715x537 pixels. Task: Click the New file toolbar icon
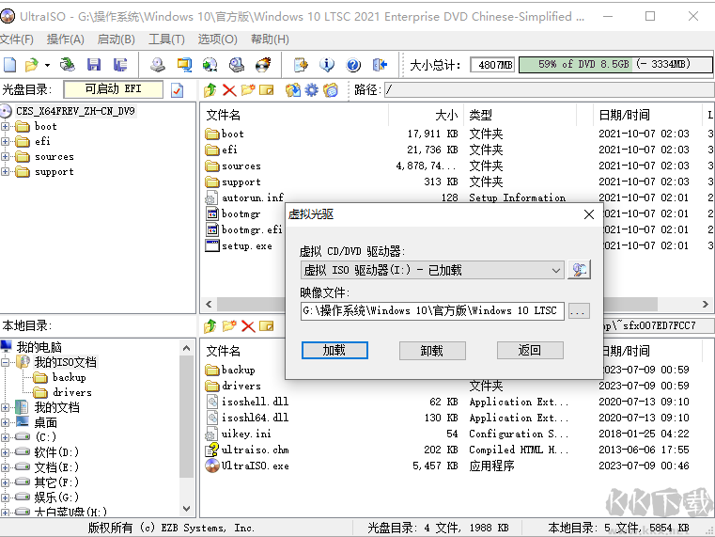10,65
